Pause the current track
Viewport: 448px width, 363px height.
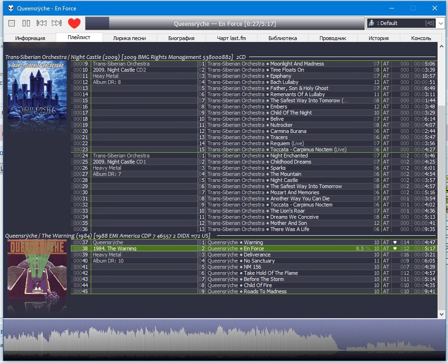pyautogui.click(x=26, y=23)
